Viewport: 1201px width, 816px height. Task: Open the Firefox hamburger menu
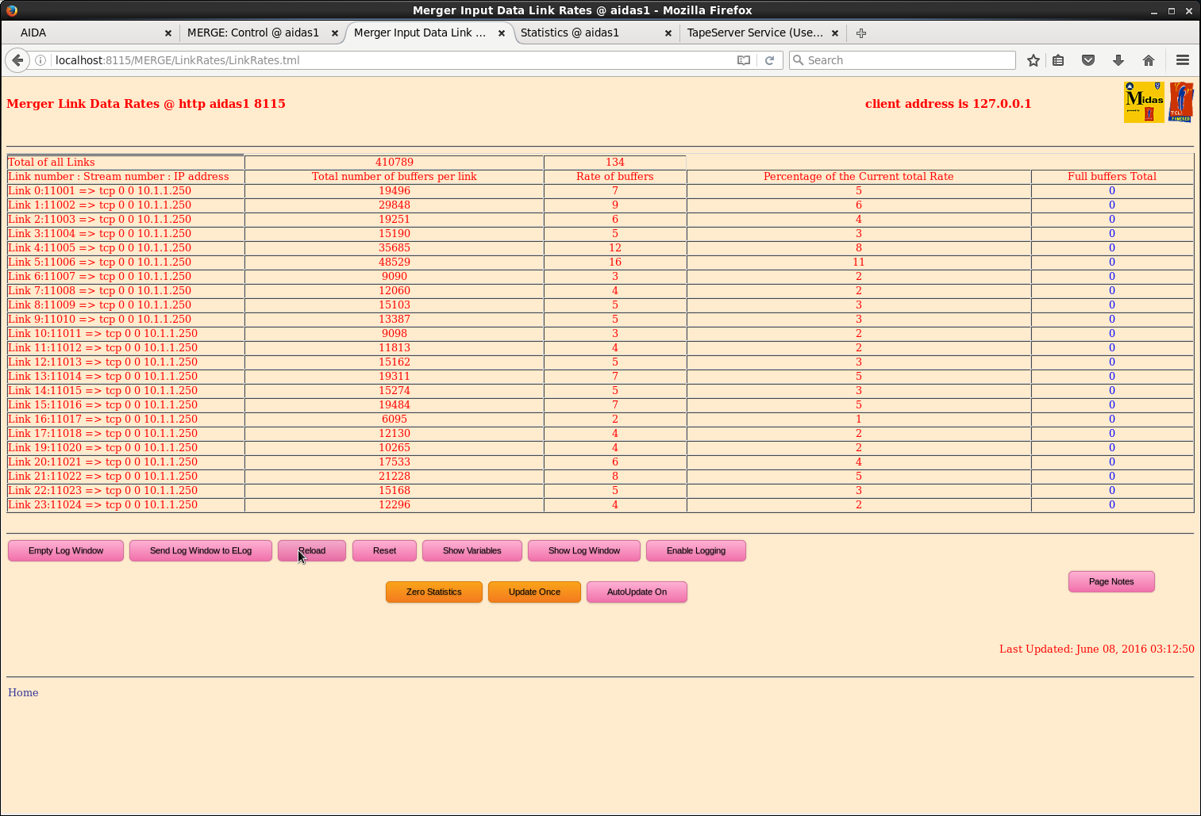[1183, 60]
